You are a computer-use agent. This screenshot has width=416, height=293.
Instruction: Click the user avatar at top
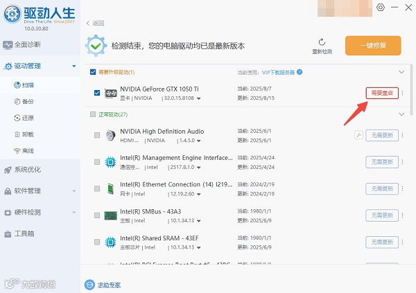pyautogui.click(x=345, y=8)
